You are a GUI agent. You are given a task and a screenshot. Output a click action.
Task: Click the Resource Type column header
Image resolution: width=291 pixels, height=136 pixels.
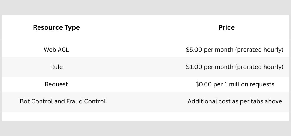[x=56, y=27]
